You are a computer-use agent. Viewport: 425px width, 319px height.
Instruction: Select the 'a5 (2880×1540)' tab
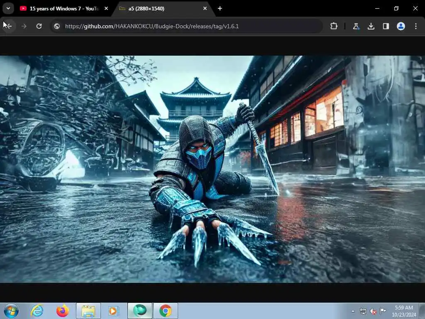point(163,9)
